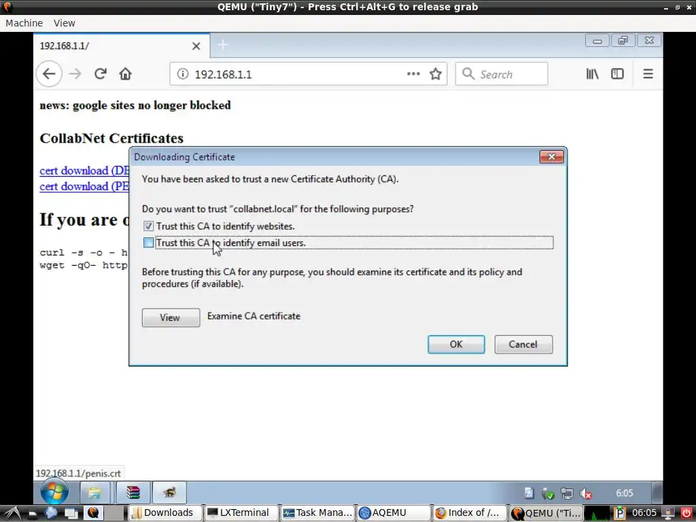
Task: Open the Firefox library icon
Action: tap(592, 73)
